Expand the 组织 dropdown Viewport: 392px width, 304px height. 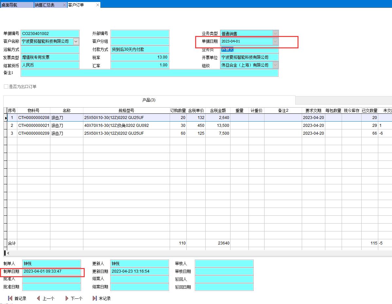click(275, 65)
